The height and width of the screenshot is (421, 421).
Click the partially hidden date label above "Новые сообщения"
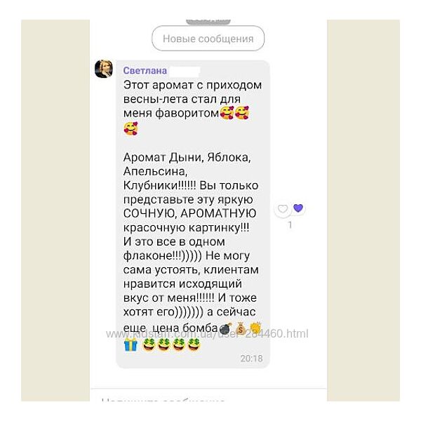tap(208, 22)
